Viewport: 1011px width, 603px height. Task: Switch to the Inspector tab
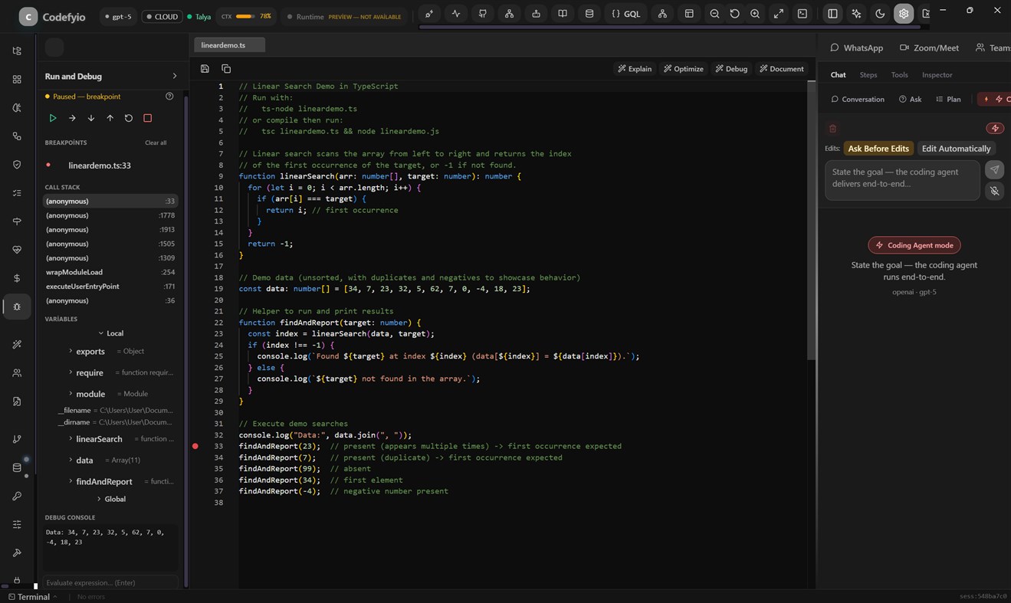[937, 75]
